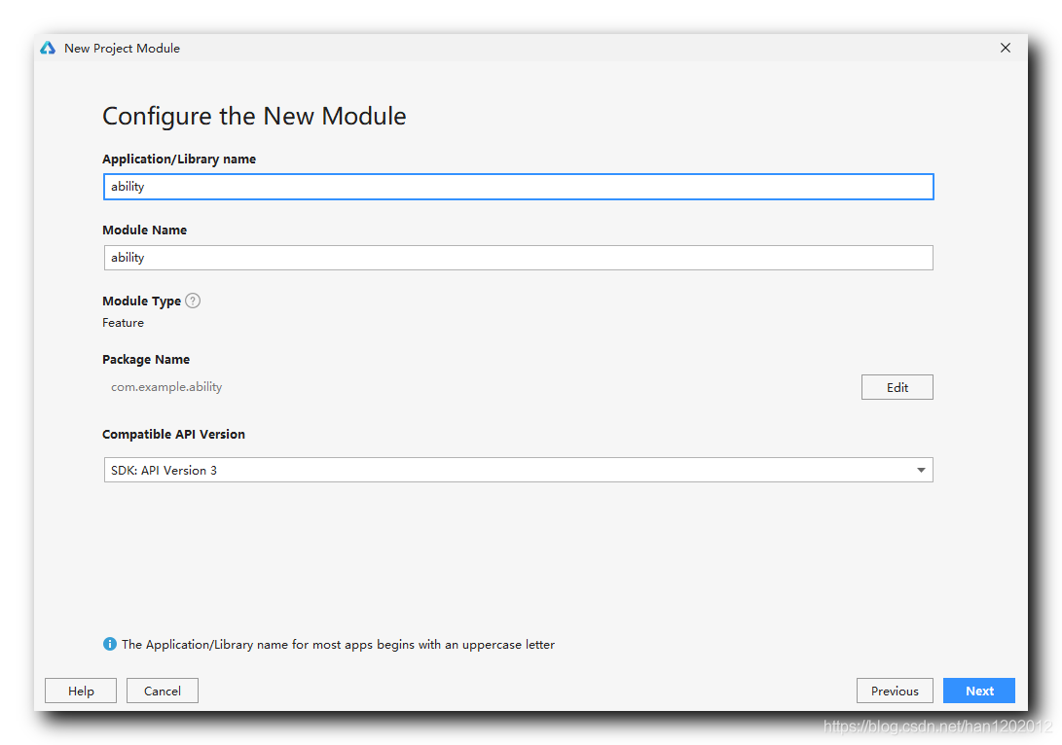Go back with the Previous button
The image size is (1062, 745).
[895, 691]
